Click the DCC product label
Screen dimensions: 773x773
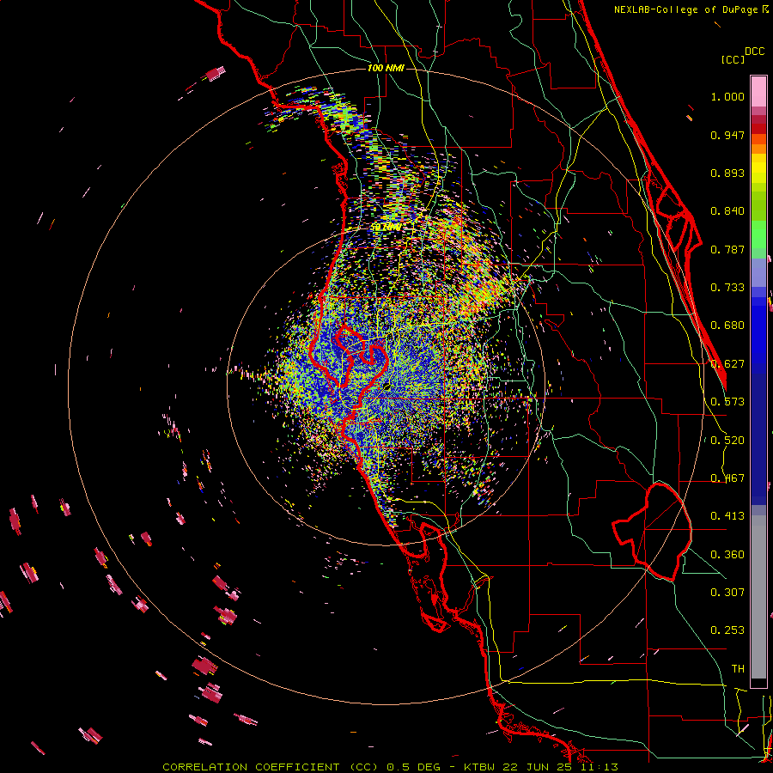click(x=754, y=52)
